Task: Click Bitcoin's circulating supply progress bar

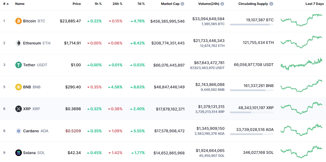Action: (251, 25)
